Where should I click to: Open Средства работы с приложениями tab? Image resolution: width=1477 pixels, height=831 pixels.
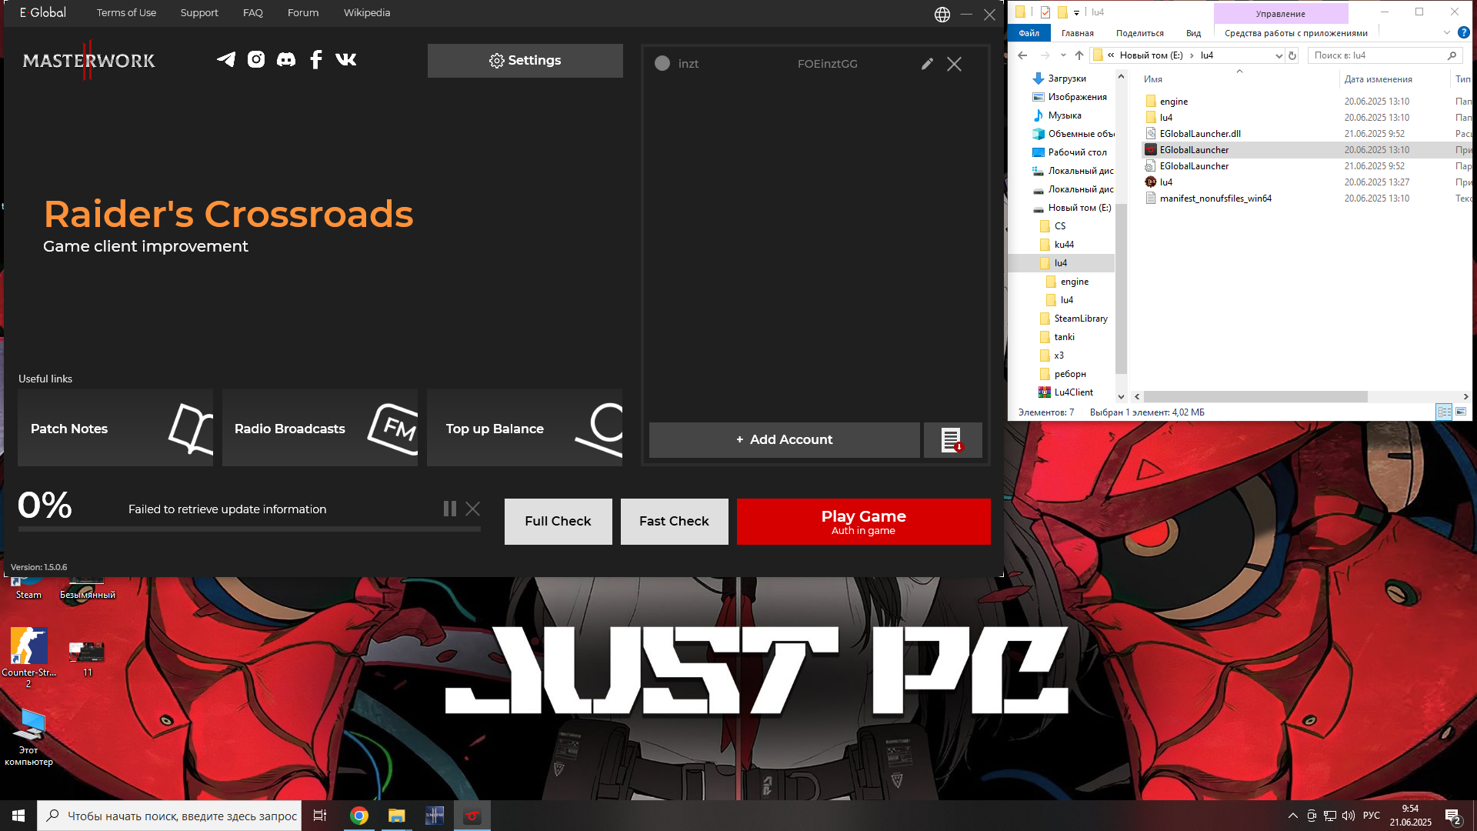[x=1295, y=33]
